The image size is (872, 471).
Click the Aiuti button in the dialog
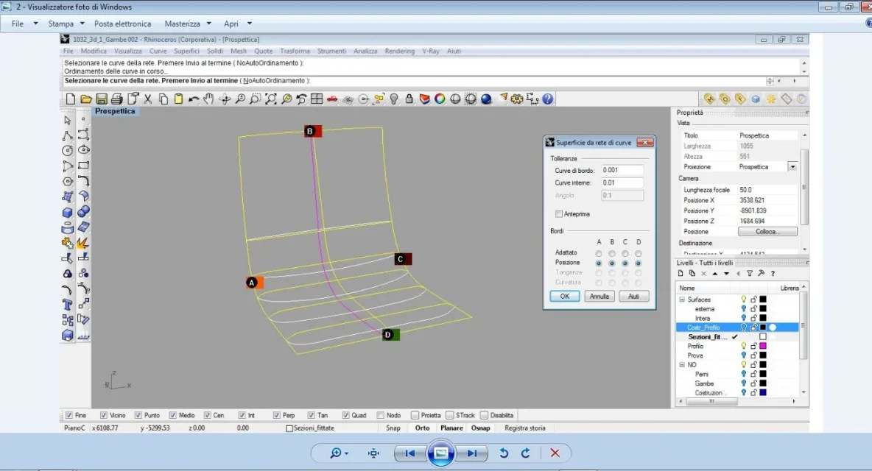coord(633,296)
